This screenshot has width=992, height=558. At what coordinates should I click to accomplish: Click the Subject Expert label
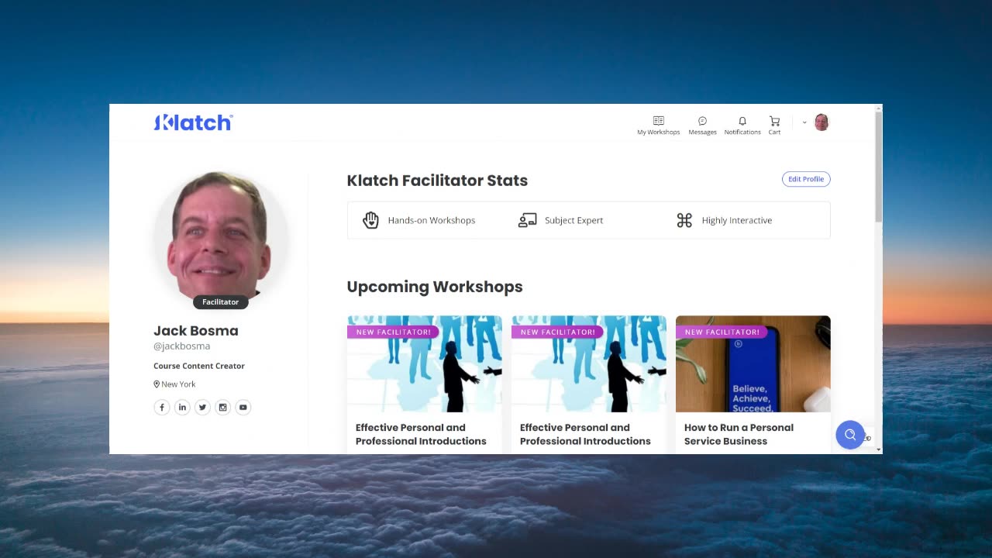coord(573,220)
